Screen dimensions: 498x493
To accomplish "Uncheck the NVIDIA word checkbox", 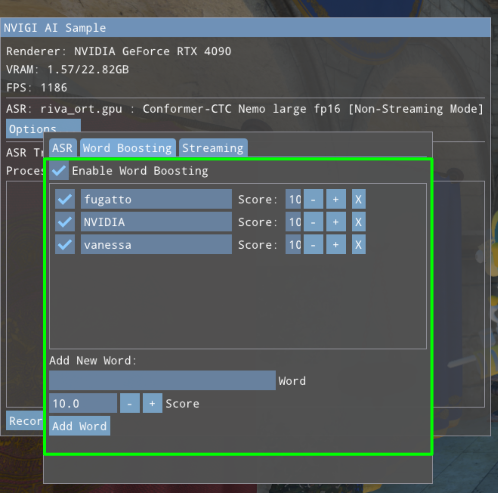I will pyautogui.click(x=65, y=222).
